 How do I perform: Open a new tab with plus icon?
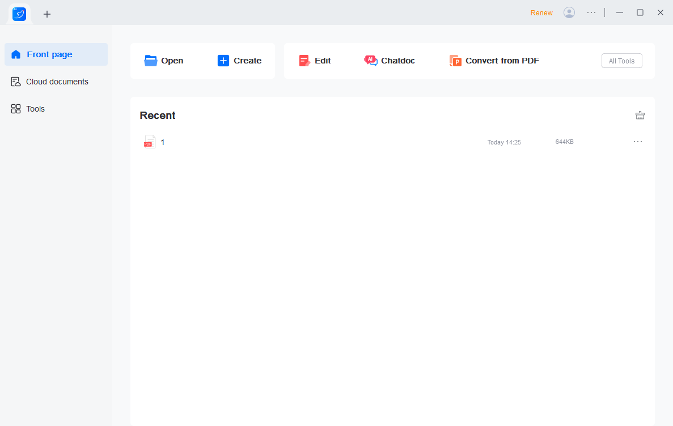47,14
